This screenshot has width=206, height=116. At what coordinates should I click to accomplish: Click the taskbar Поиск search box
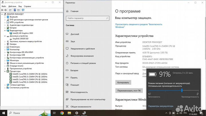pos(29,113)
